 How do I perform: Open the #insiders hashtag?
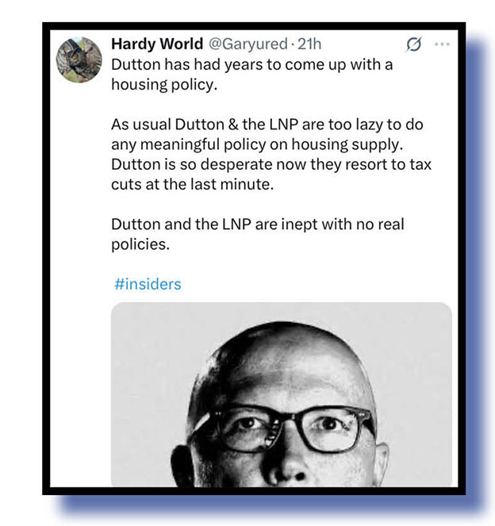point(148,284)
